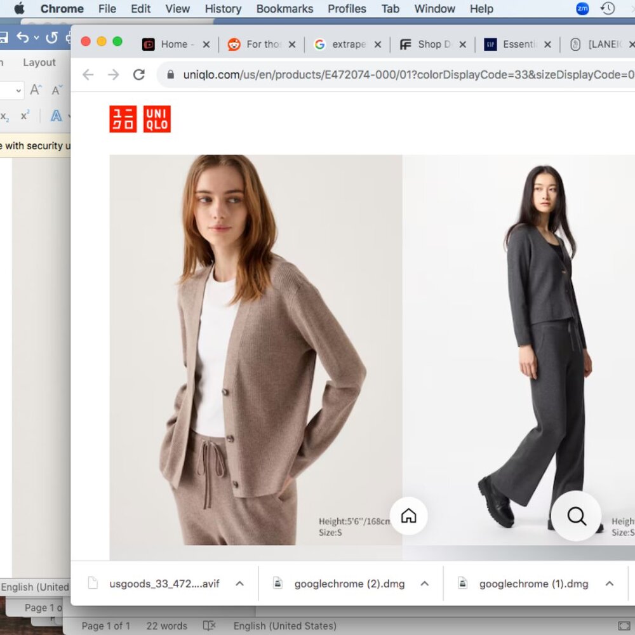This screenshot has width=635, height=635.
Task: Switch to the Reddit 'For tho' tab
Action: (x=262, y=44)
